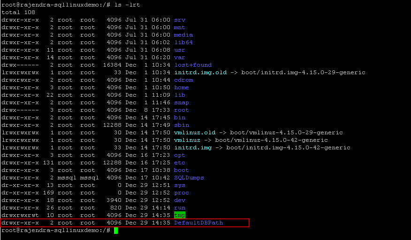
Task: Select the lib64 directory name
Action: pyautogui.click(x=183, y=42)
